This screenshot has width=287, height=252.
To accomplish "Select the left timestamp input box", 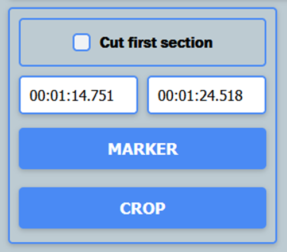I will [x=79, y=95].
